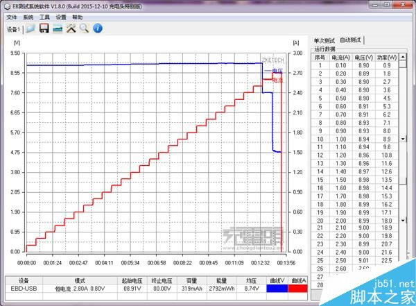Select the 设备1 device tab
The width and height of the screenshot is (416, 306).
[x=13, y=29]
